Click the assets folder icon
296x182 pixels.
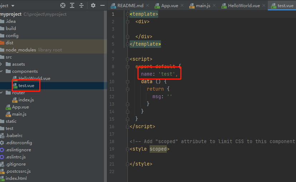click(8, 64)
